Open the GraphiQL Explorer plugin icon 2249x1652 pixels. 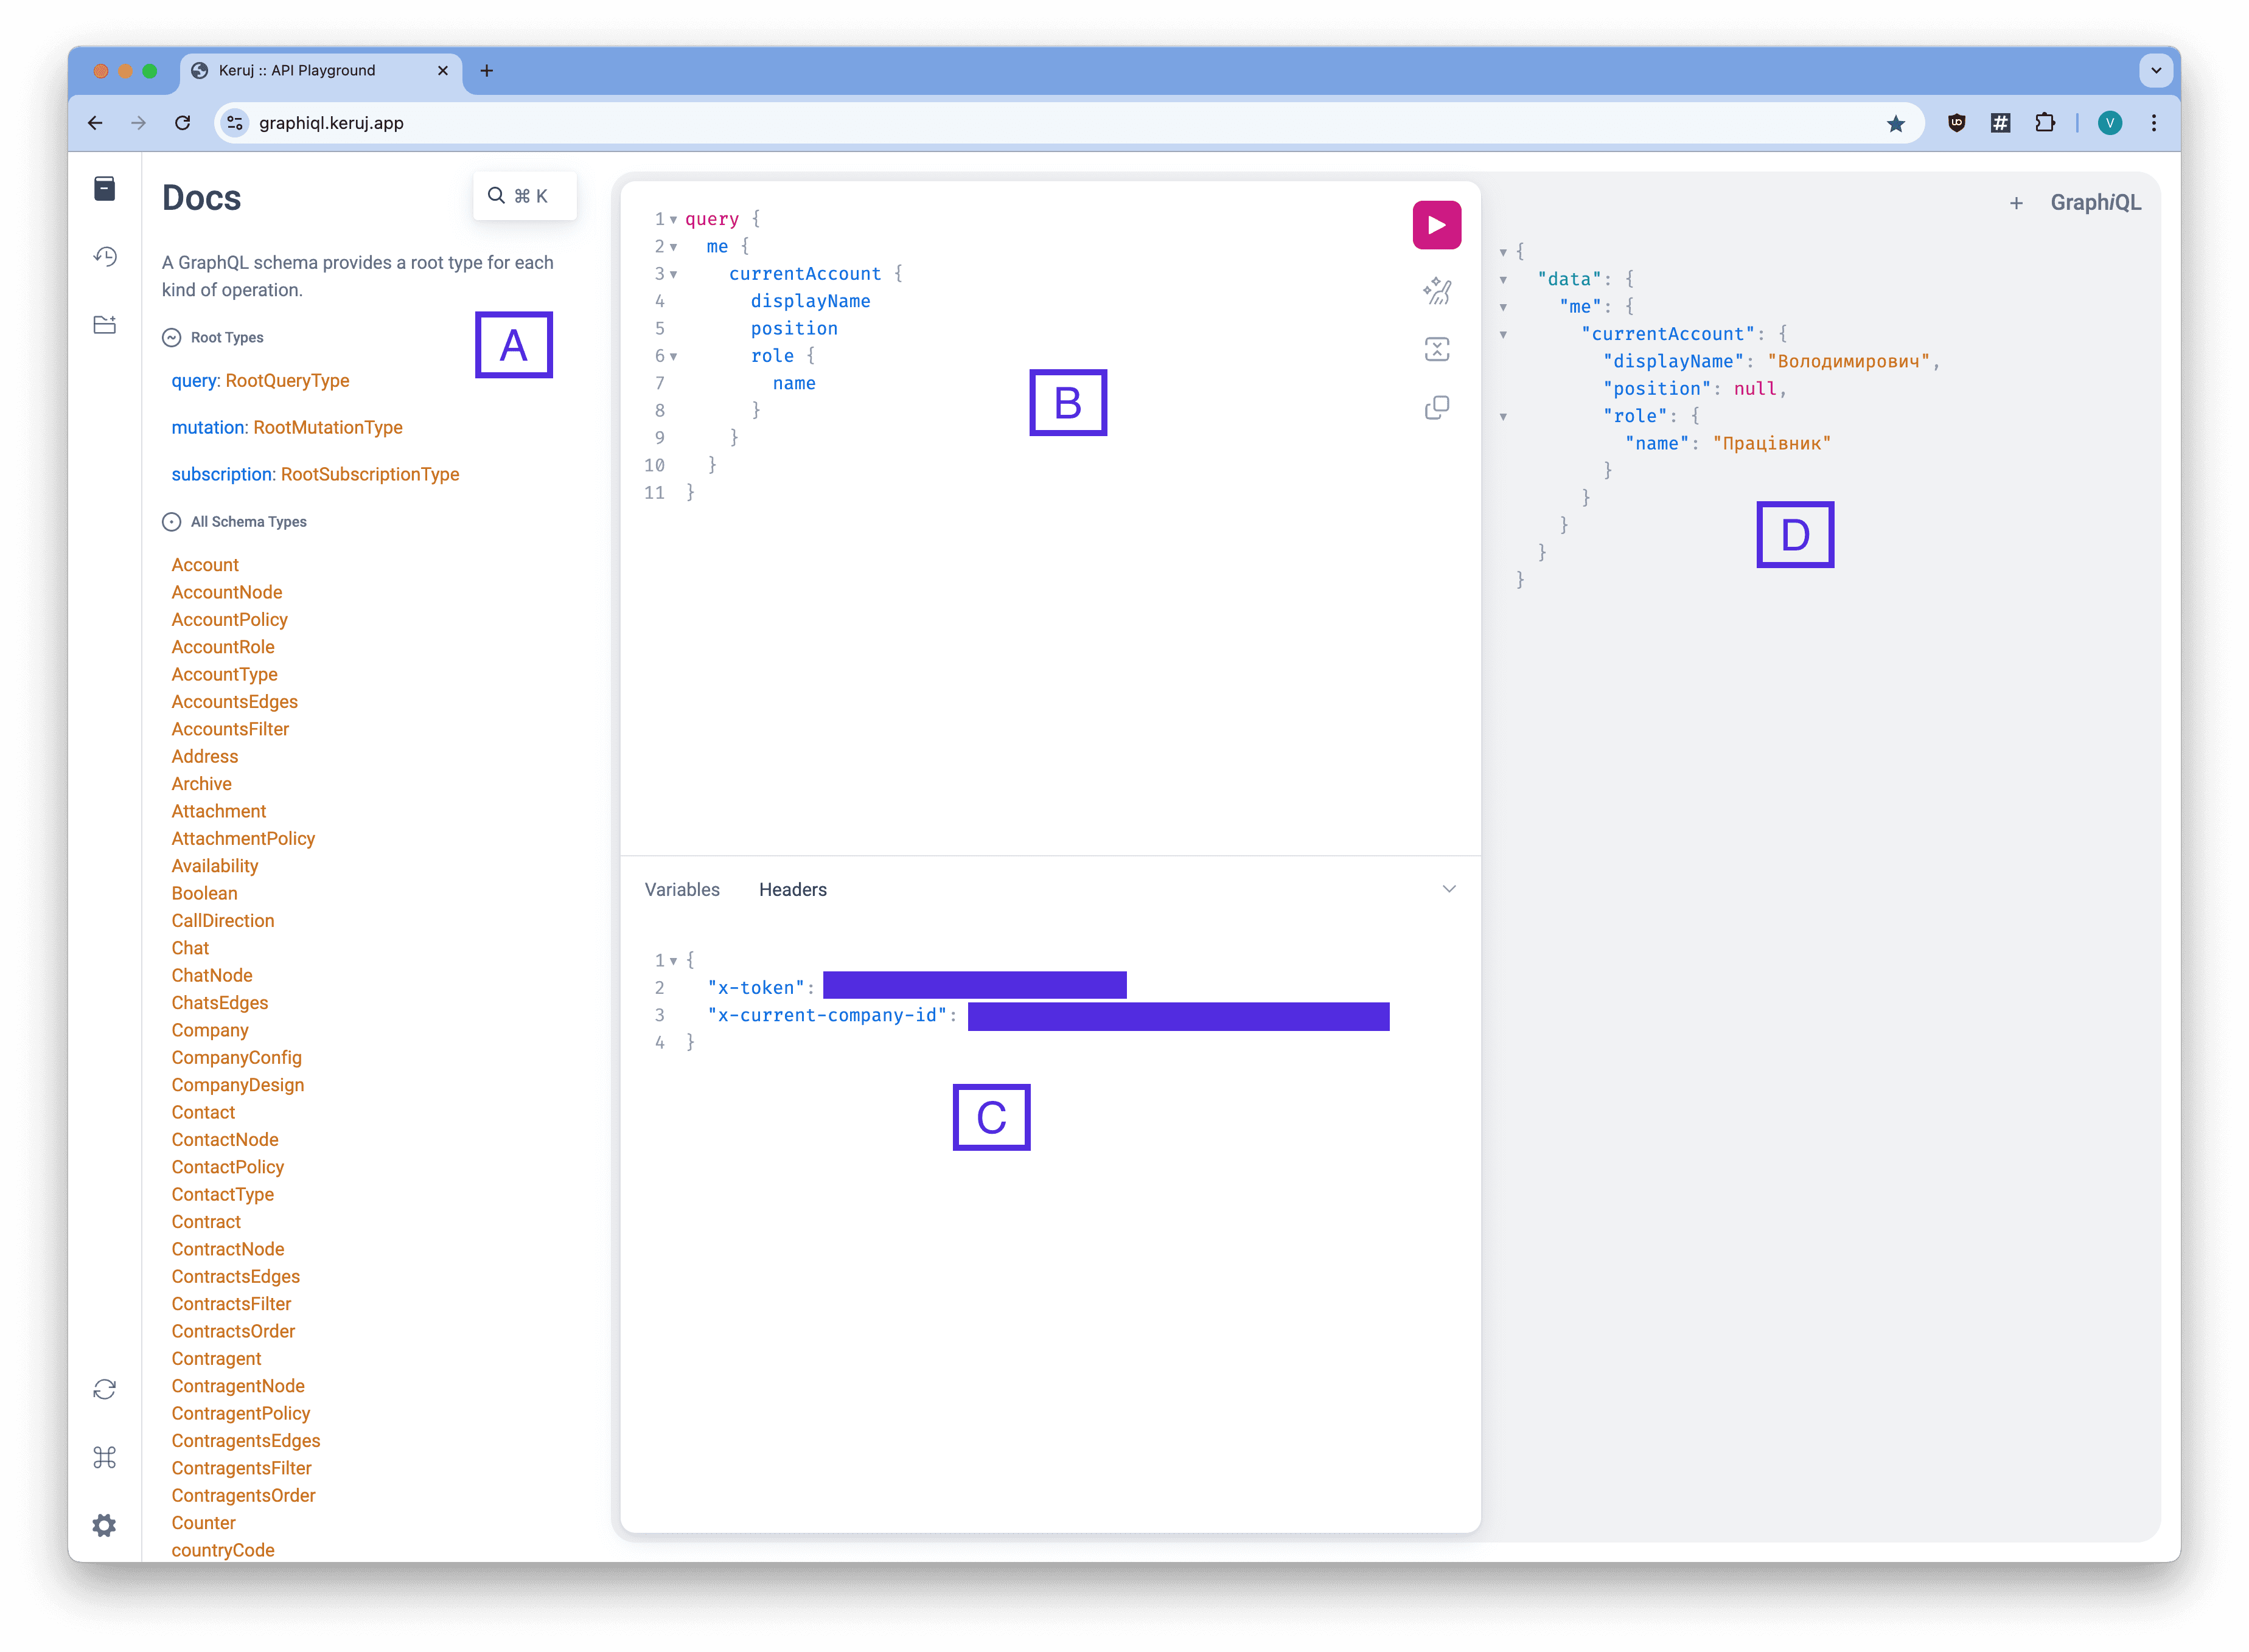pos(105,324)
